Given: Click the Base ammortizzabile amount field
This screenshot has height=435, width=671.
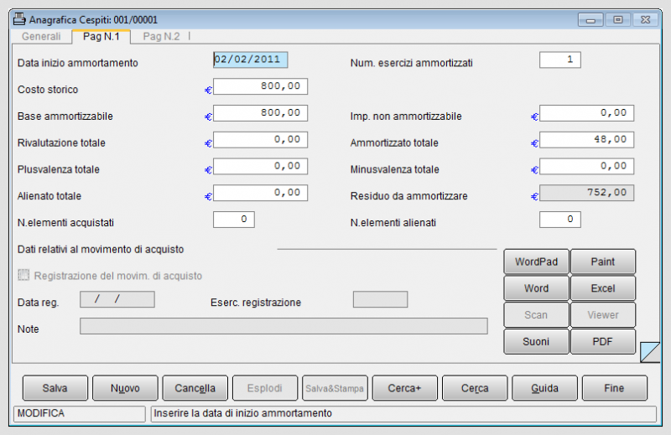Looking at the screenshot, I should coord(260,113).
